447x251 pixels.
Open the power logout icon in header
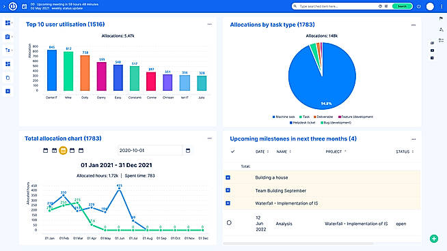pos(418,6)
